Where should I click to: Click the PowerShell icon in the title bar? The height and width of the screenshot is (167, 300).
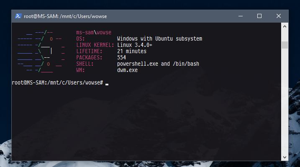[18, 16]
